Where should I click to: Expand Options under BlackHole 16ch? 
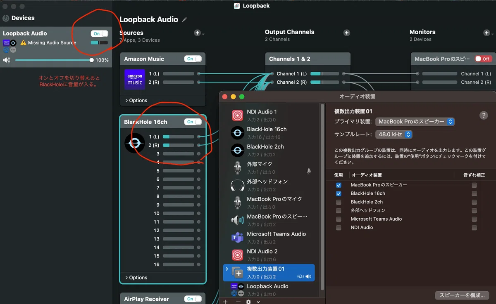pos(136,278)
